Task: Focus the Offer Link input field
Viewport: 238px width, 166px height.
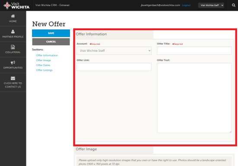Action: click(x=114, y=67)
